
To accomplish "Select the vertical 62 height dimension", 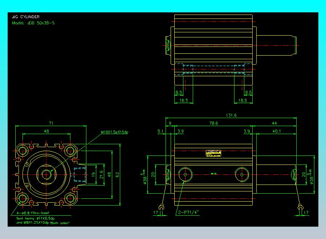I will point(118,174).
